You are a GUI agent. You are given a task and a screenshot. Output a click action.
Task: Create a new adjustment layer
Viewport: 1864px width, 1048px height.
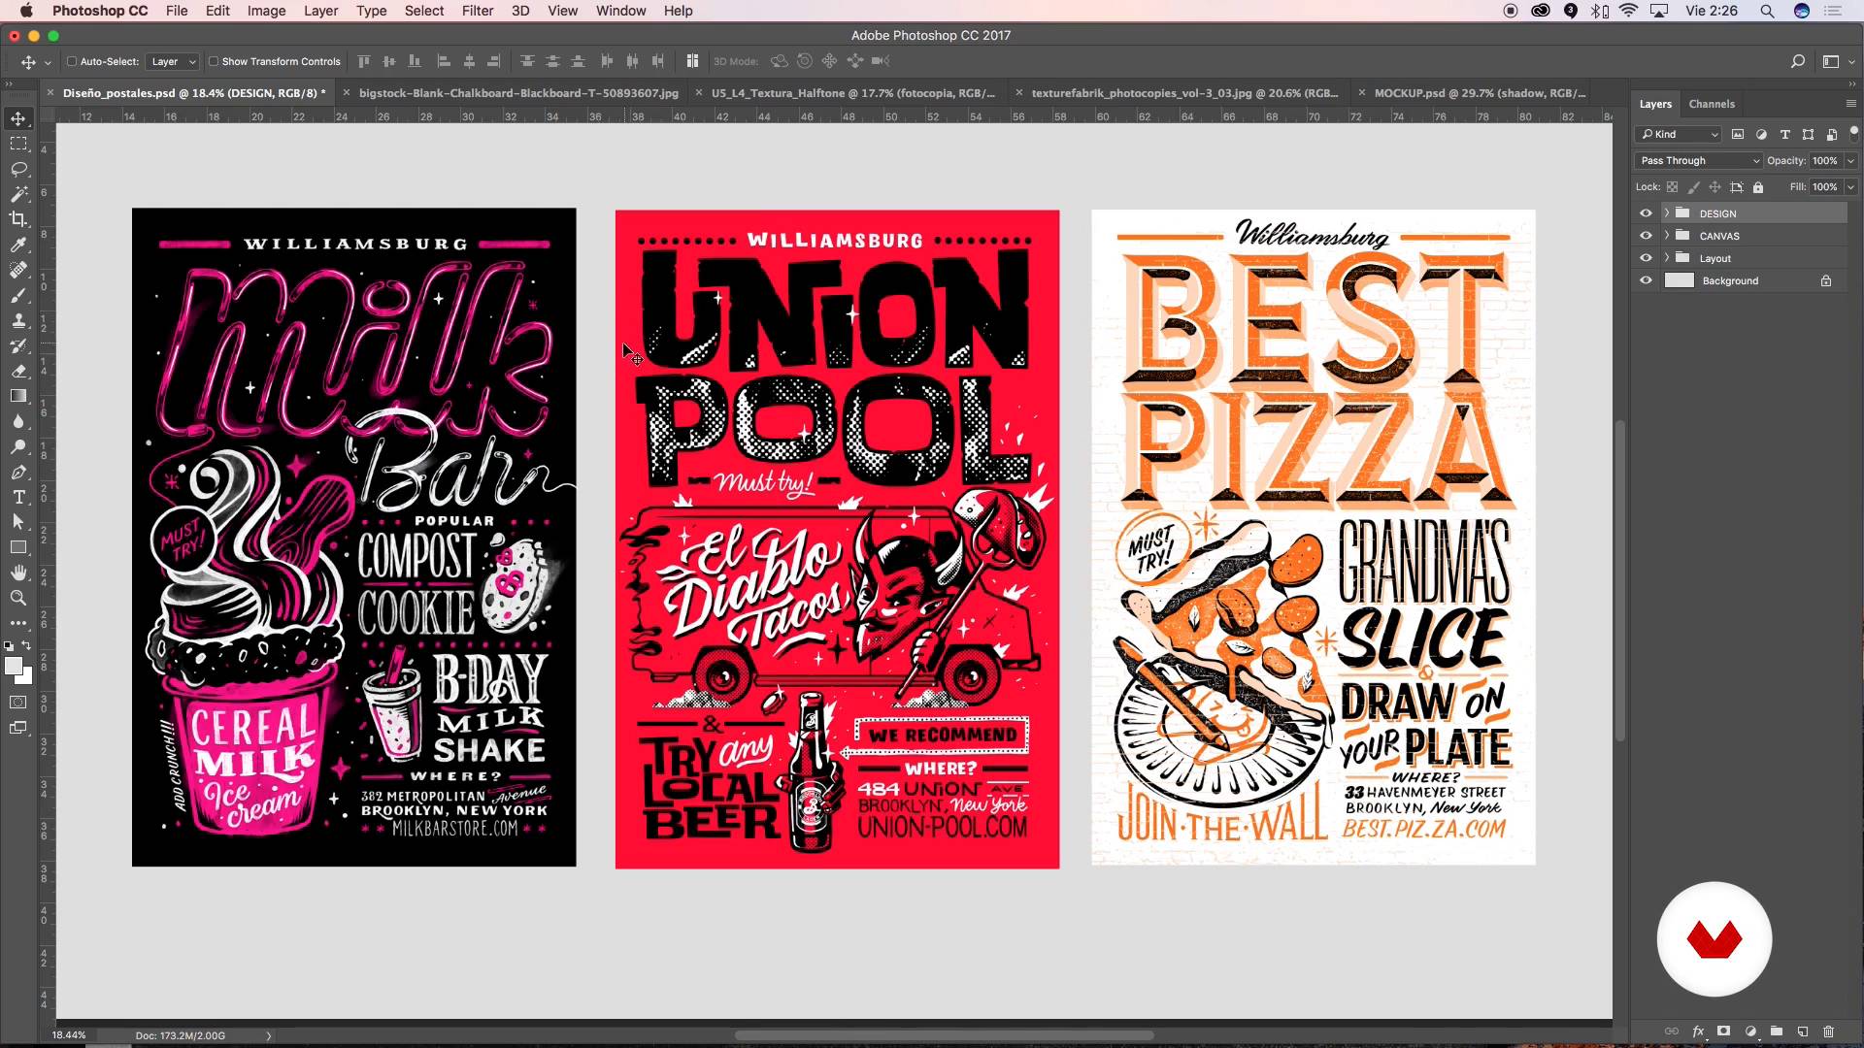(x=1749, y=1032)
